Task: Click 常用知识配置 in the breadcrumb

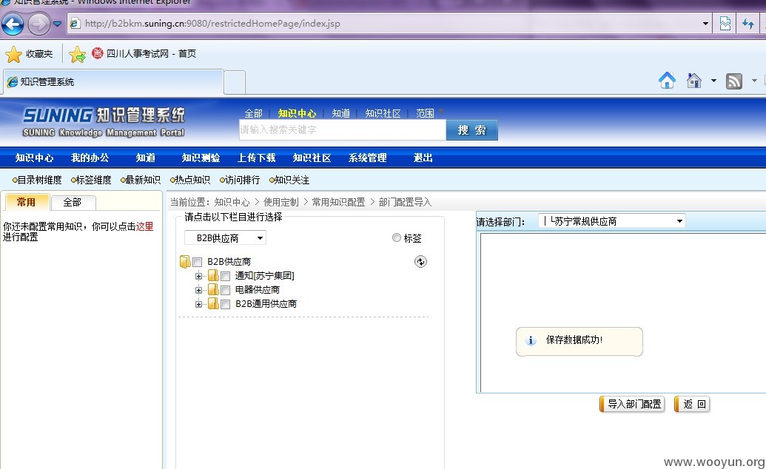Action: (x=338, y=202)
